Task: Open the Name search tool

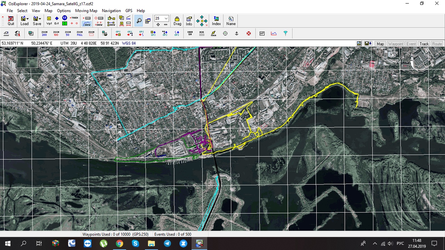Action: point(231,21)
